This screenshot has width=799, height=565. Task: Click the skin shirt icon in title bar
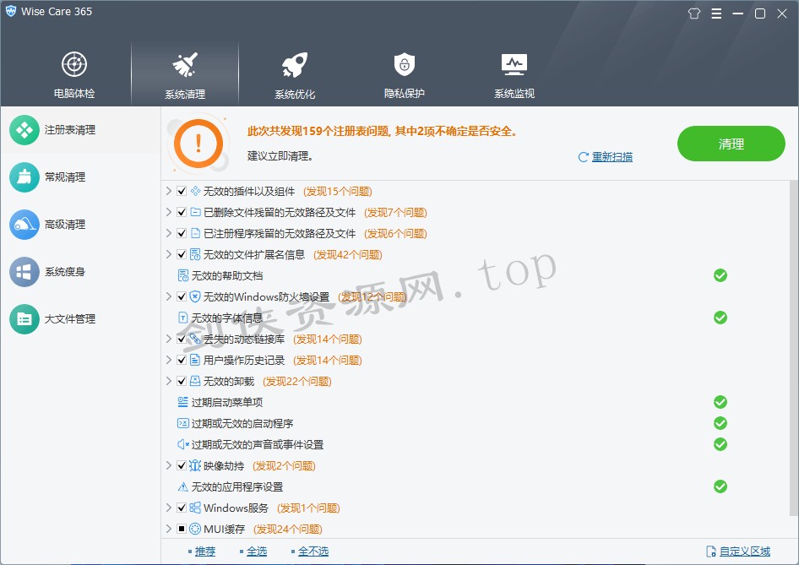[x=694, y=14]
